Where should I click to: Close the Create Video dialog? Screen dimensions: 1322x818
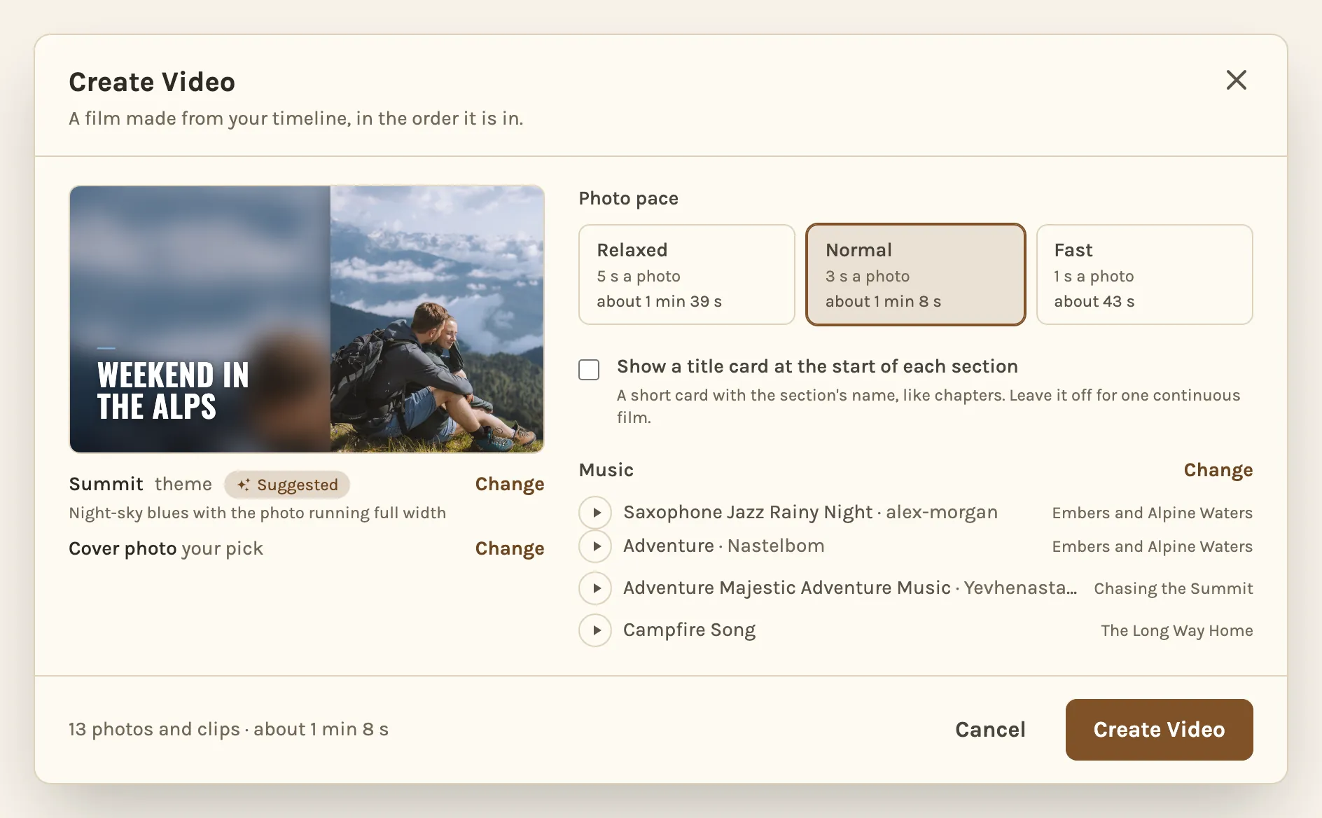coord(1237,80)
